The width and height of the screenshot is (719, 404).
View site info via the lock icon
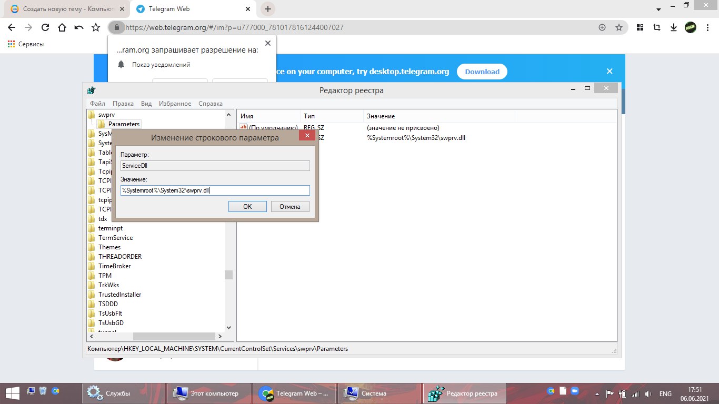(x=116, y=27)
